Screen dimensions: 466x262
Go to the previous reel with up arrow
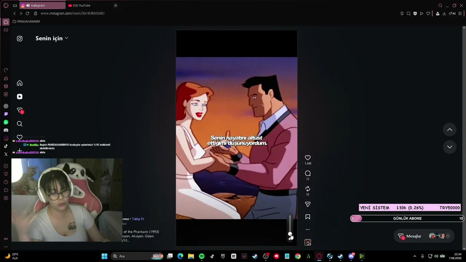click(x=450, y=130)
